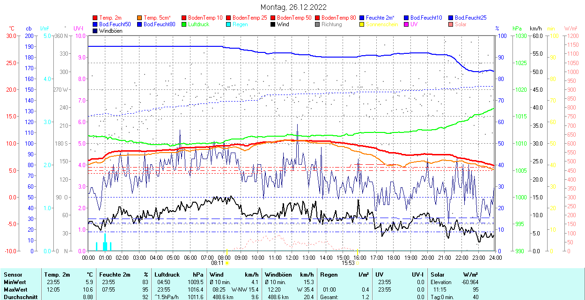
Task: Toggle the Bod.Feucht80 legend label
Action: [159, 24]
